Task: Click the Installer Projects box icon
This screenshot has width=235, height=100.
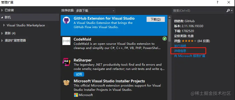Action: (x=66, y=83)
